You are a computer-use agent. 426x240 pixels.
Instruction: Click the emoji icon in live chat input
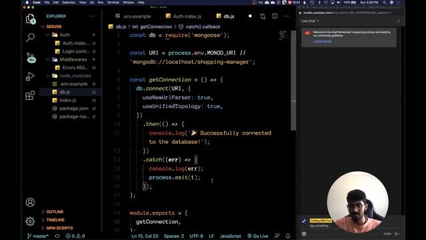(304, 234)
